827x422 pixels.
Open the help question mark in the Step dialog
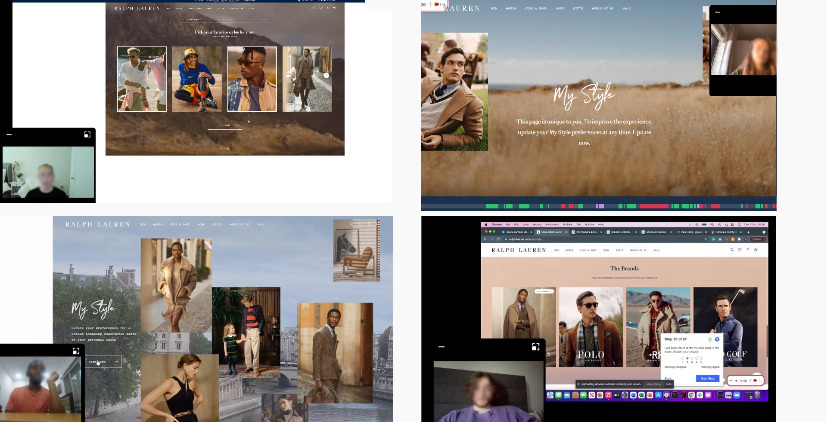pos(717,339)
